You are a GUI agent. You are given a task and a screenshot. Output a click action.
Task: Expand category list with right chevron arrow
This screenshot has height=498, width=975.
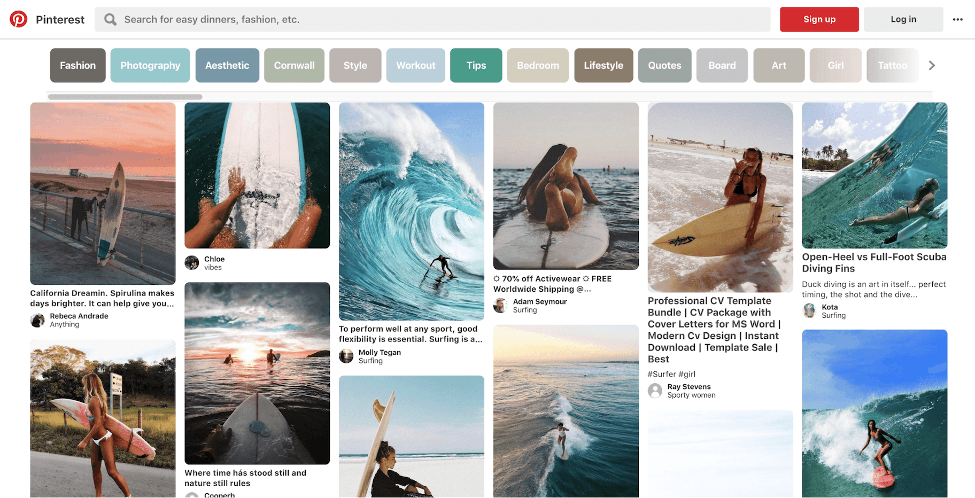pos(932,65)
